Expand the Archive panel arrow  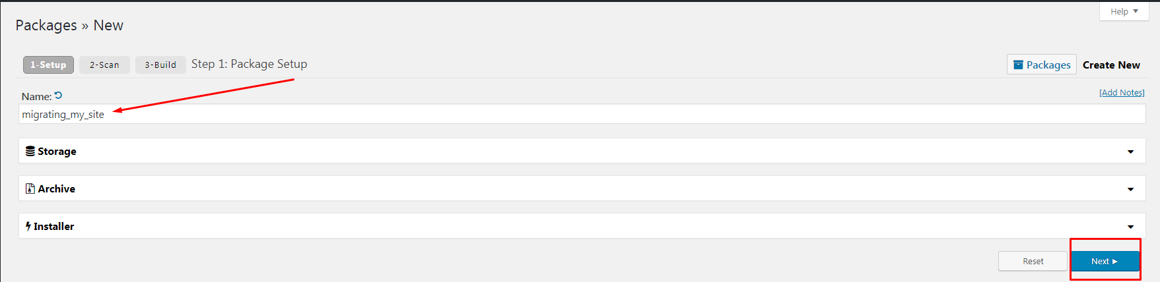coord(1130,189)
